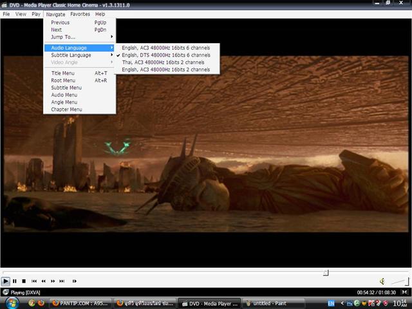Switch to untitled - Paint taskbar button
This screenshot has width=412, height=309.
(274, 303)
